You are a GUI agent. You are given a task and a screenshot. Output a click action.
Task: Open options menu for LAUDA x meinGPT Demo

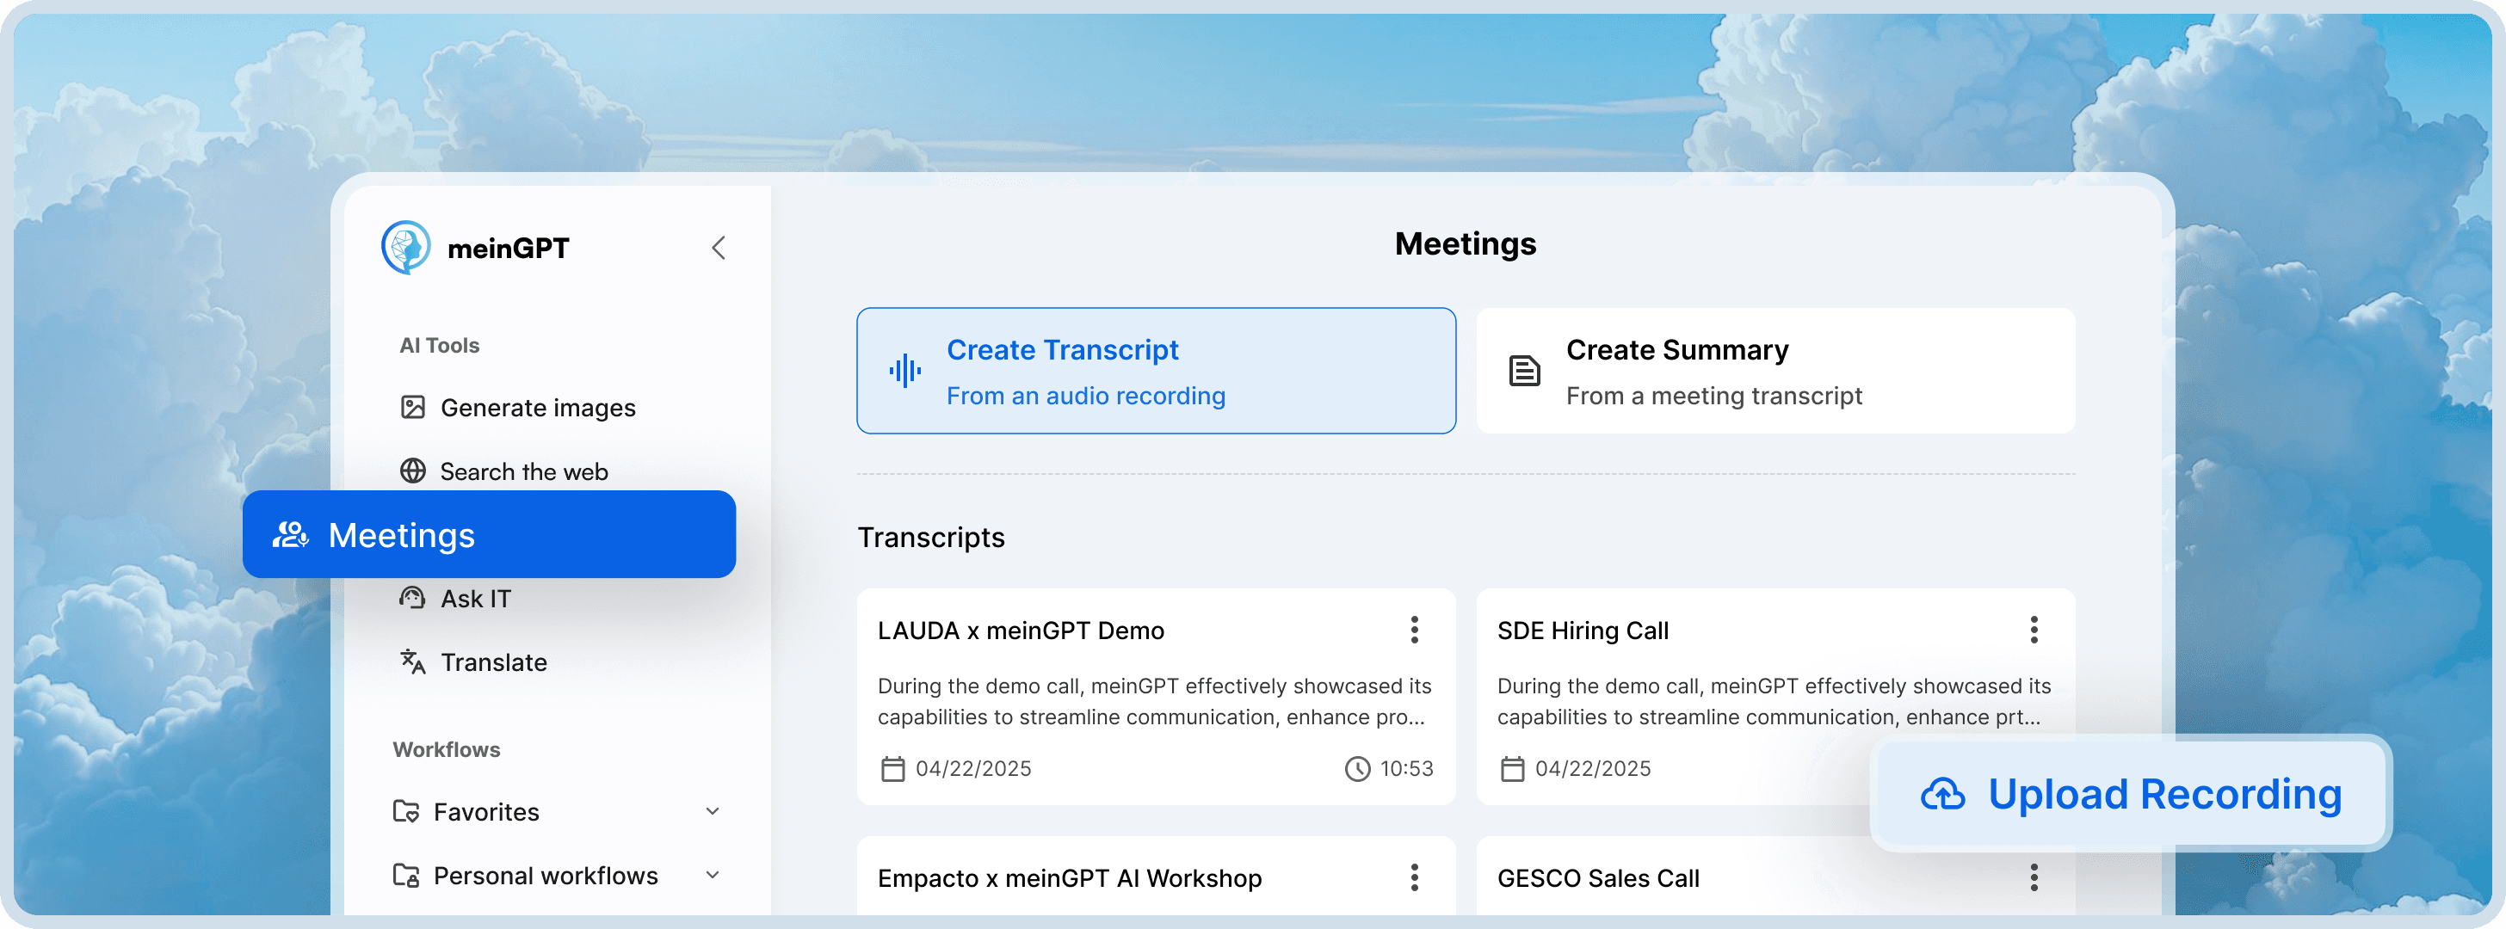1414,630
